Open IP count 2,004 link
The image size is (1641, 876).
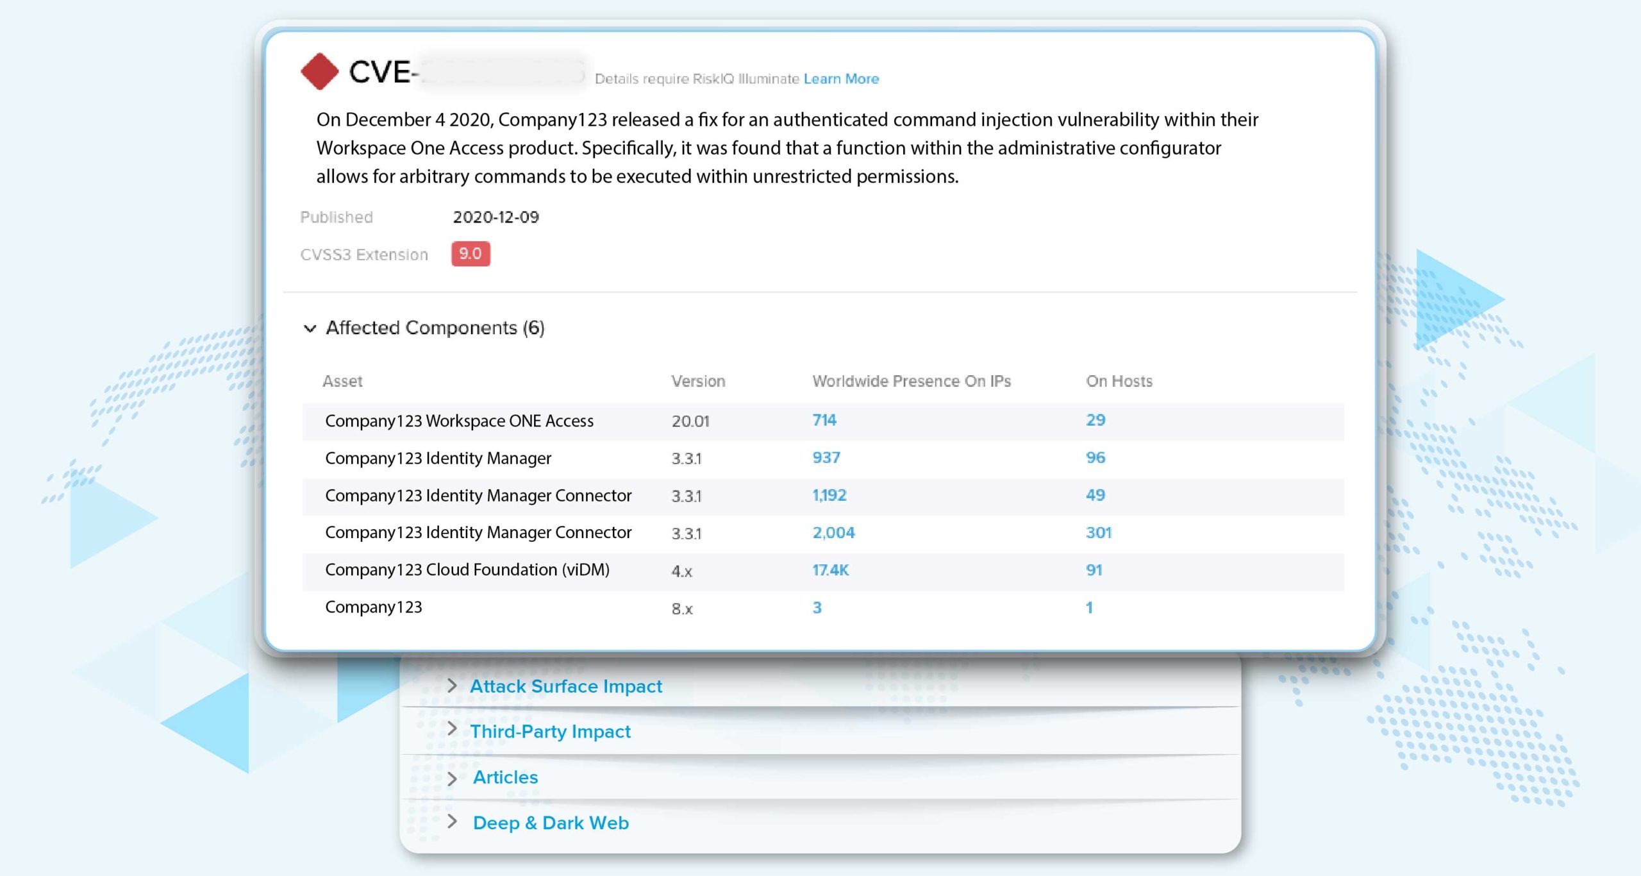coord(833,532)
